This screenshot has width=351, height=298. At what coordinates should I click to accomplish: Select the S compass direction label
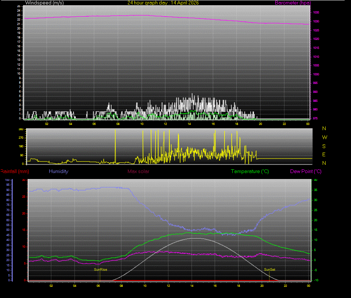[324, 146]
